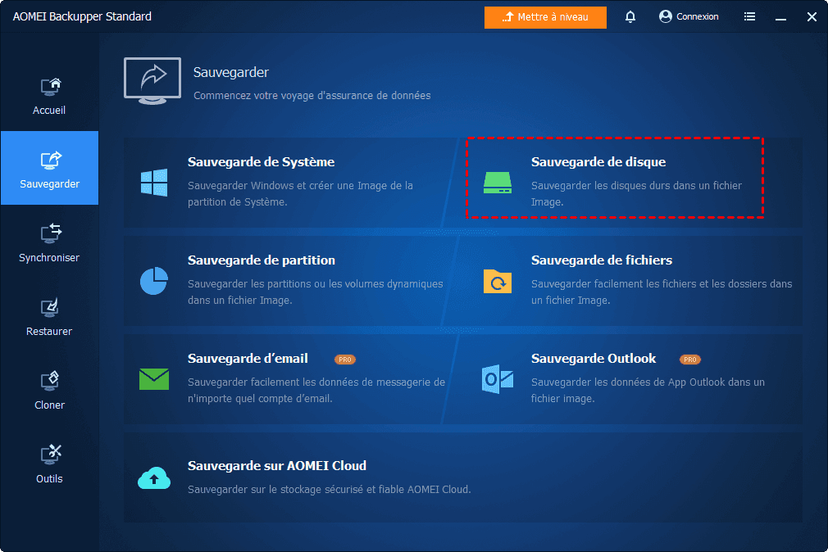Click the Mettre à niveau upgrade button

tap(545, 17)
